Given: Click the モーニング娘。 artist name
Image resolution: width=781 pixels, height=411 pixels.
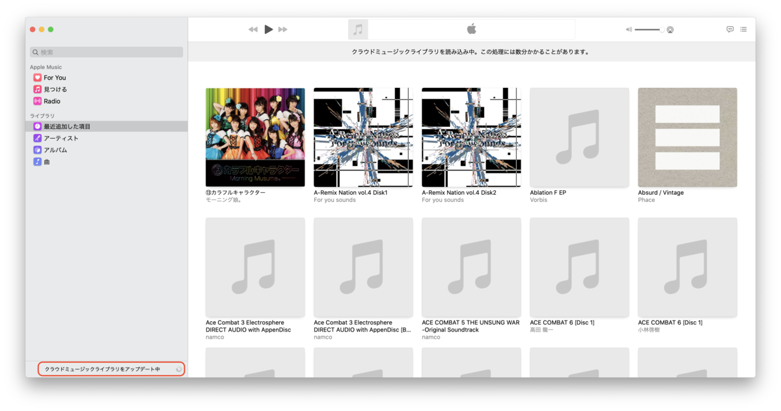Looking at the screenshot, I should coord(224,200).
